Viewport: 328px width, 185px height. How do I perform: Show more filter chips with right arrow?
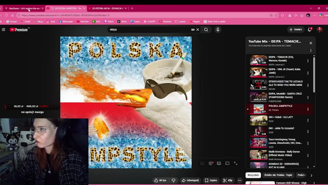pos(311,175)
